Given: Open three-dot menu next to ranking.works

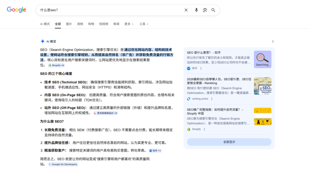Looking at the screenshot, I should 212,99.
